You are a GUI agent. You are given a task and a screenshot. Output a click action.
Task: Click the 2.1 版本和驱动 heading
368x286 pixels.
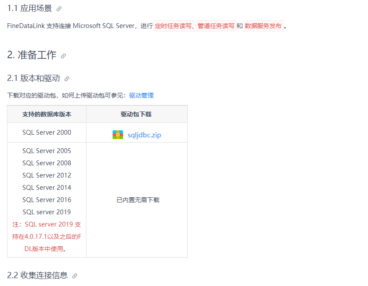[x=34, y=78]
